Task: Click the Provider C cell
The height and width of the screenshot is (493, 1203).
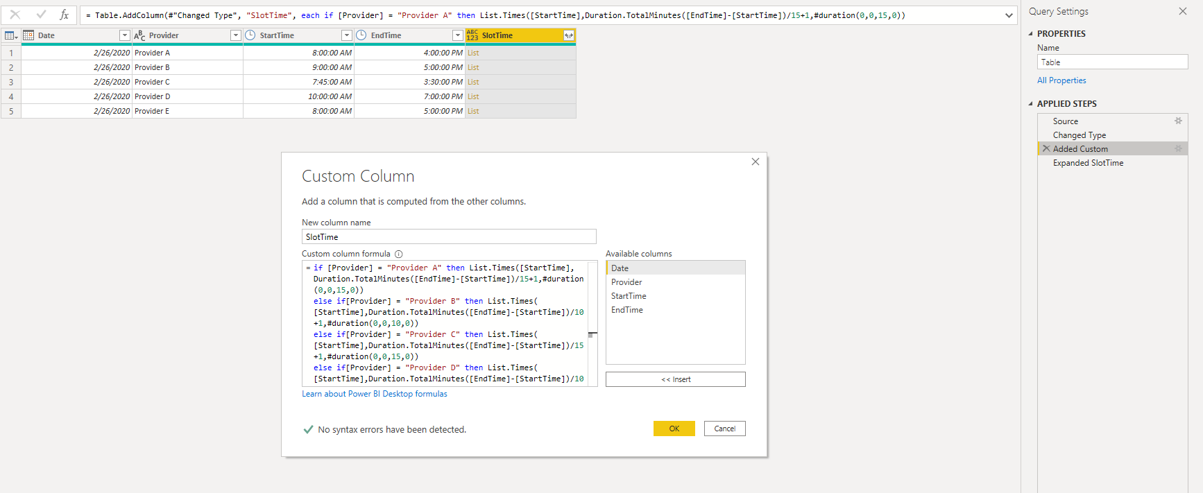Action: click(187, 82)
